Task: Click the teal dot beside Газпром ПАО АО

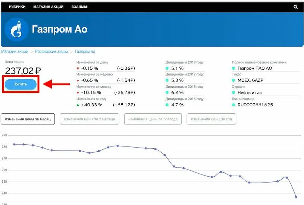Action: pyautogui.click(x=234, y=68)
